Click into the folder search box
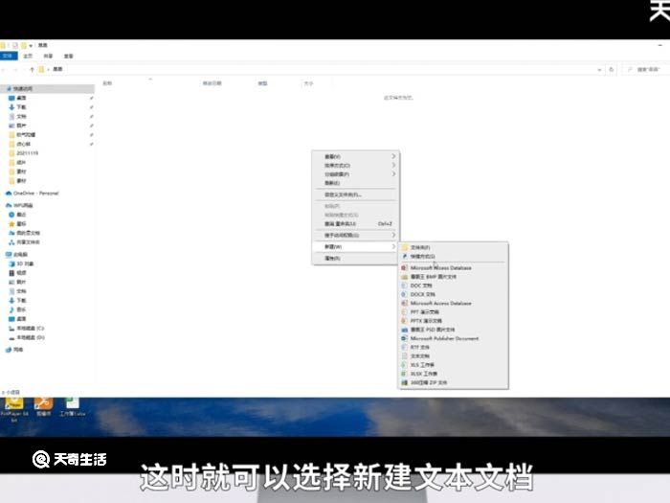This screenshot has height=503, width=670. click(x=646, y=69)
